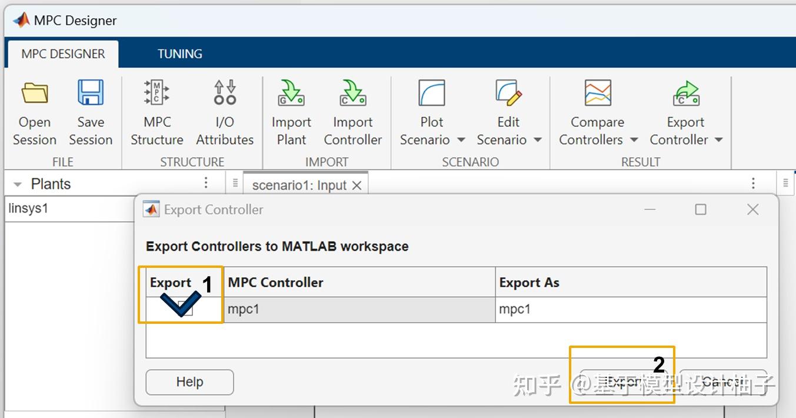Open the Plants panel options menu
This screenshot has height=418, width=796.
point(205,183)
